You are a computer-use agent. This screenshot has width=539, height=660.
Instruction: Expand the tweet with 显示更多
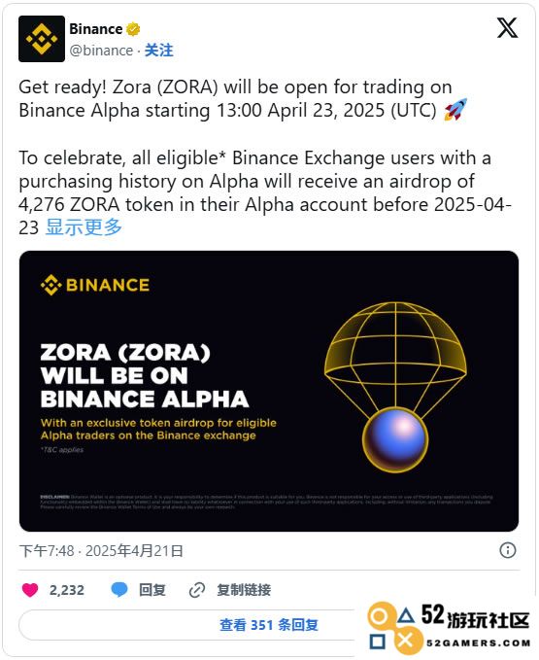(x=84, y=227)
